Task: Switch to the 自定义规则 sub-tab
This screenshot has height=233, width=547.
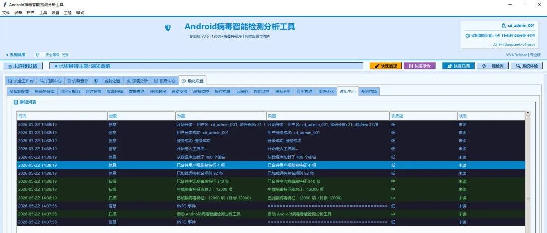Action: (x=70, y=92)
